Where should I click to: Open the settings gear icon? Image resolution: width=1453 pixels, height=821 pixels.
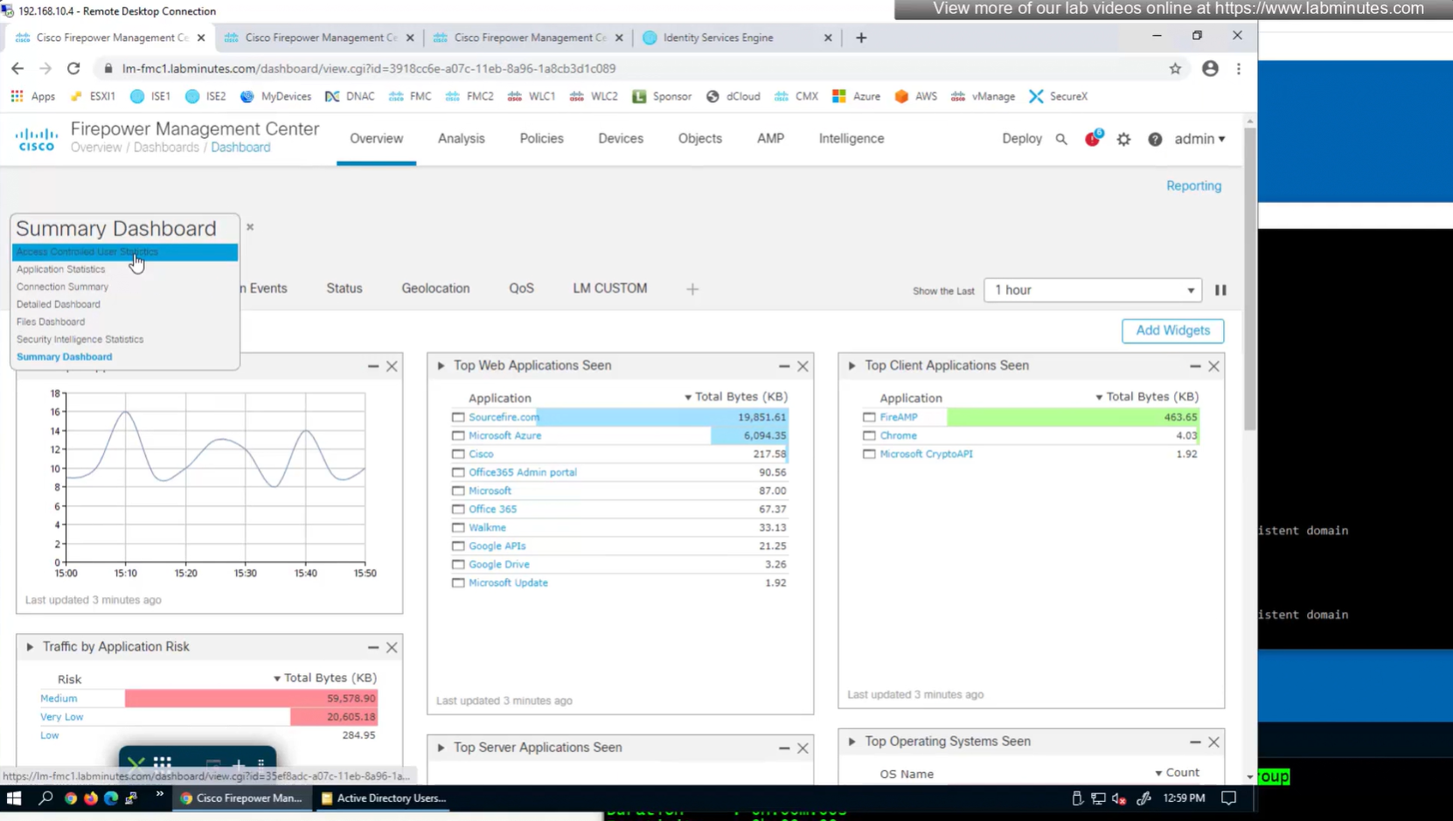(x=1123, y=139)
